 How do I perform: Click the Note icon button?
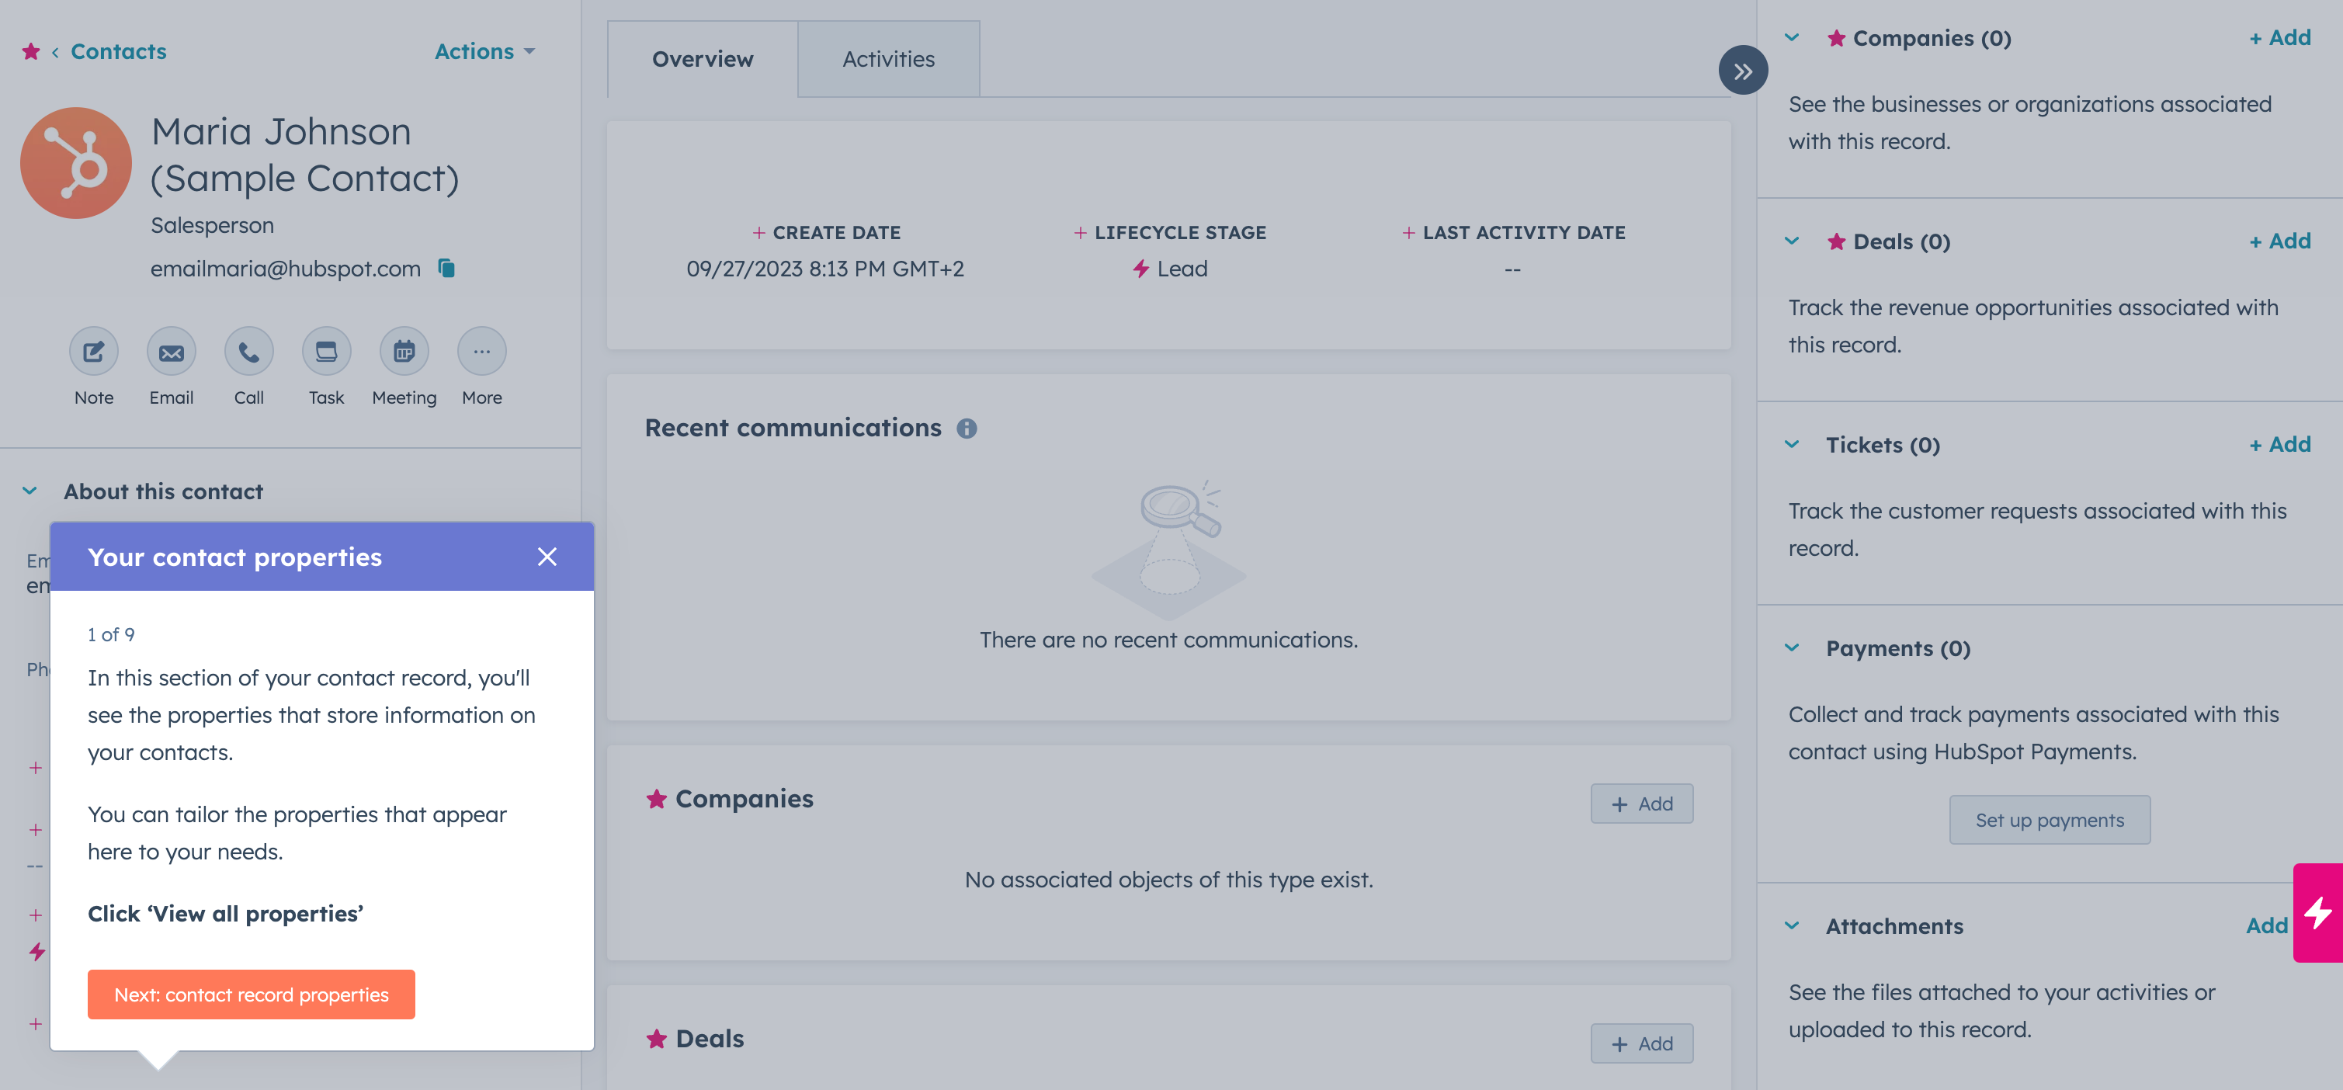click(94, 352)
